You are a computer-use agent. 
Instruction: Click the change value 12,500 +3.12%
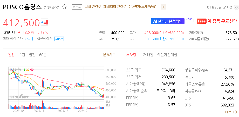tap(35, 32)
